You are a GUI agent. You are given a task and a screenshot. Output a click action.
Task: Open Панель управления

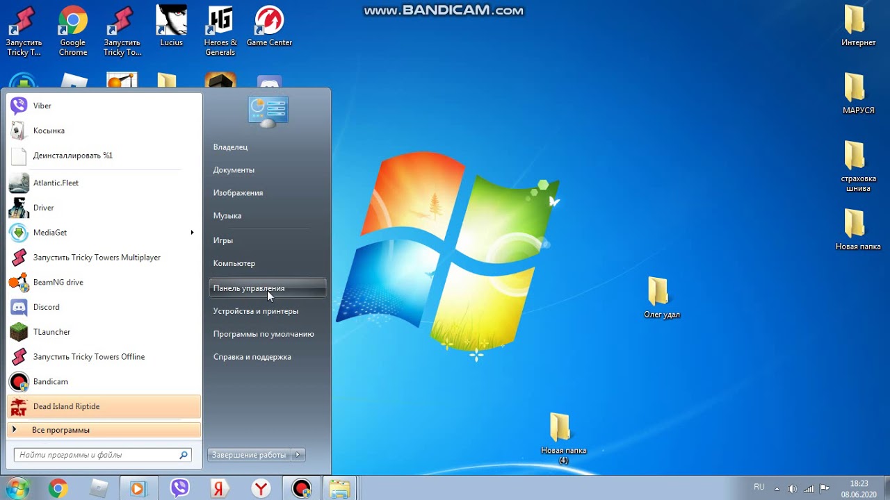tap(268, 288)
